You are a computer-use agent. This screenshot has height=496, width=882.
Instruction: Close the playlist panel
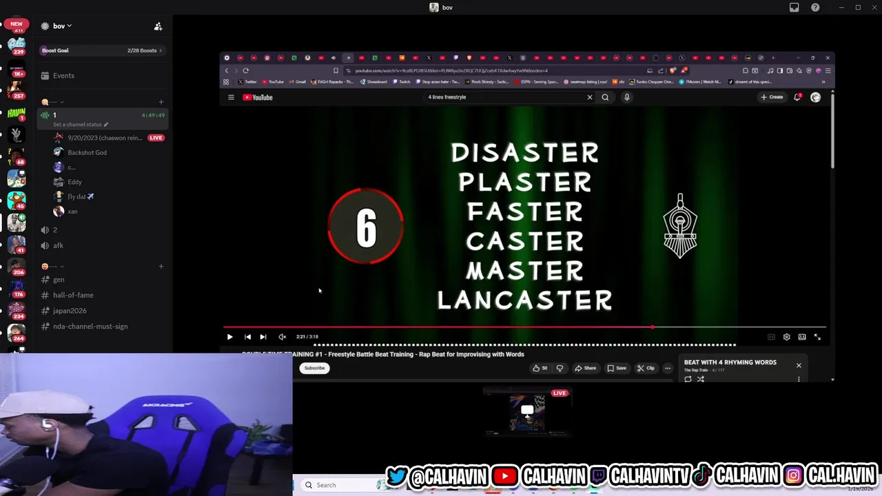click(x=799, y=365)
